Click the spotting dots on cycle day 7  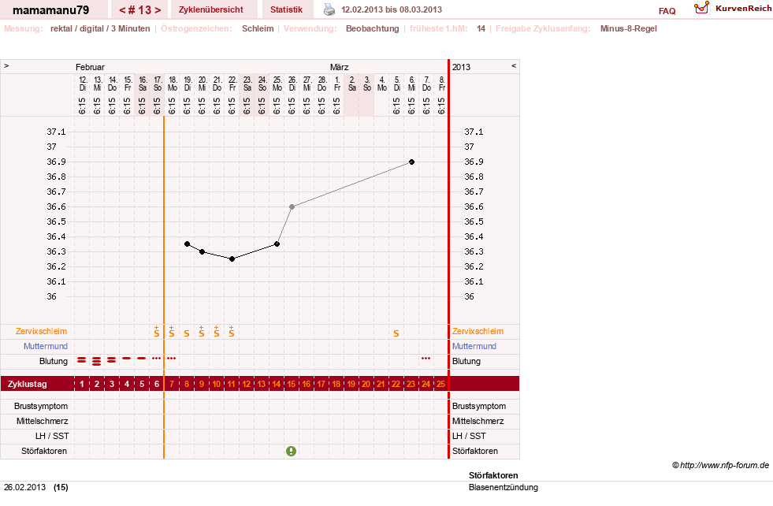tap(172, 358)
